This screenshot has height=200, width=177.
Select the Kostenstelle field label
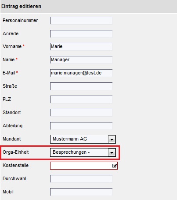pos(16,165)
